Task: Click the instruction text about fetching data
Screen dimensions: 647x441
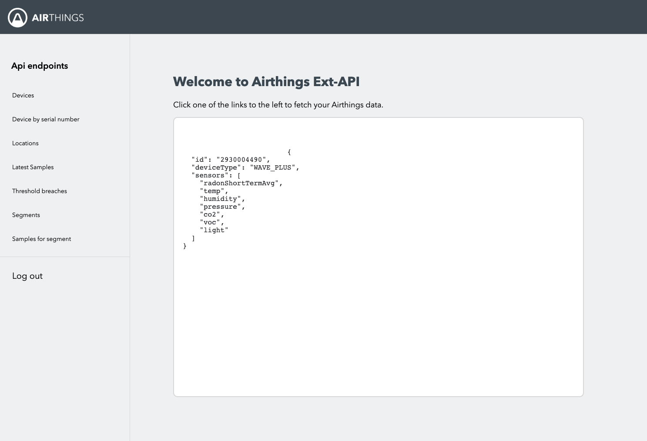Action: [x=278, y=105]
